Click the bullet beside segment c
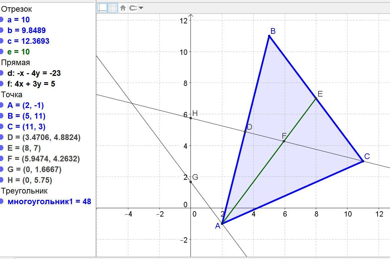390x259 pixels. 2,41
